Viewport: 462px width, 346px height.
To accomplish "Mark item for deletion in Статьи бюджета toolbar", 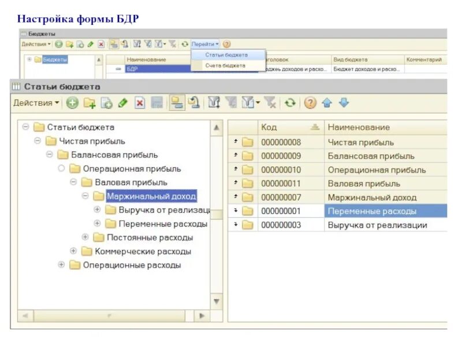I will (140, 103).
